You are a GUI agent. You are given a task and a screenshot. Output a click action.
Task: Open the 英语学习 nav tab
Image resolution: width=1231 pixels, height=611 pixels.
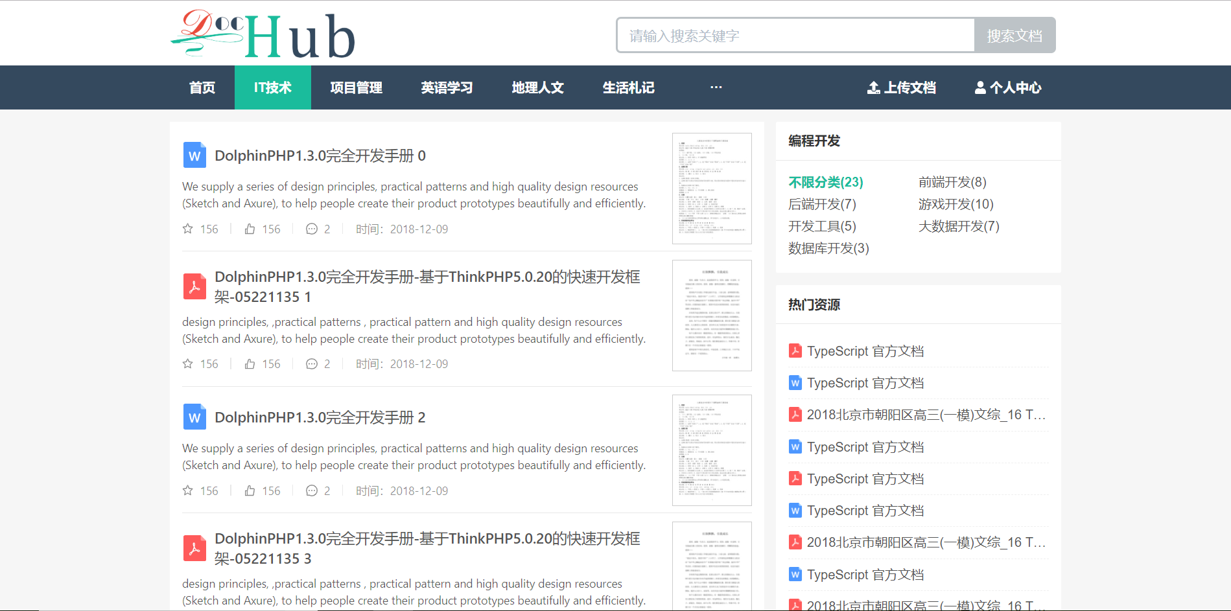point(447,87)
